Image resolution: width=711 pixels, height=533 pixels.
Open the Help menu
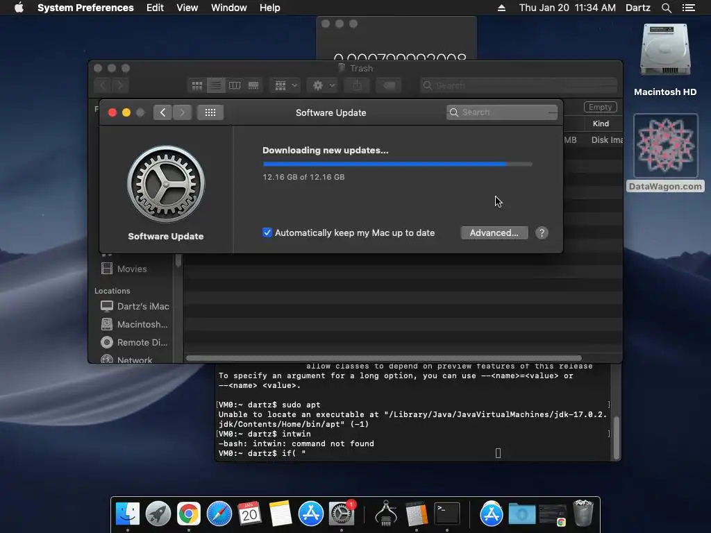click(x=269, y=8)
